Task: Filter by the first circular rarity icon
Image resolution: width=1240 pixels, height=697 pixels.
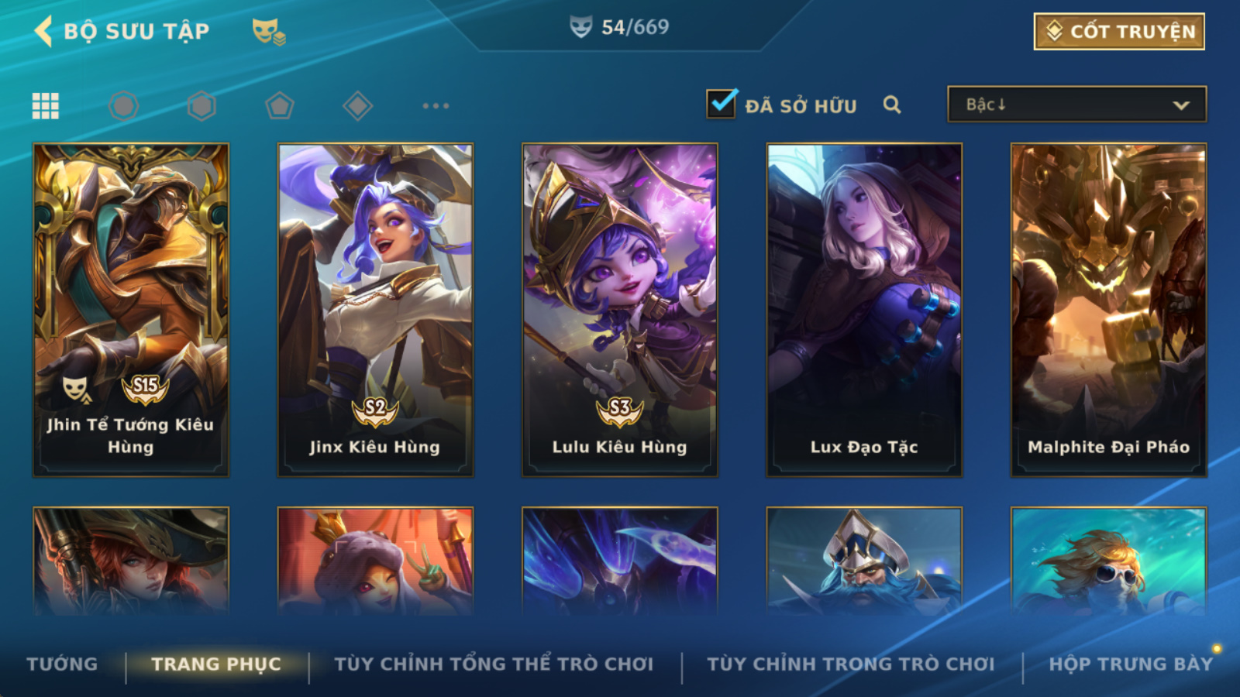Action: pyautogui.click(x=124, y=105)
